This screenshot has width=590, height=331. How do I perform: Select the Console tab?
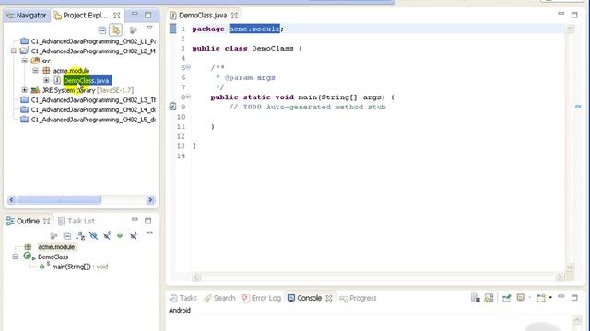(305, 298)
